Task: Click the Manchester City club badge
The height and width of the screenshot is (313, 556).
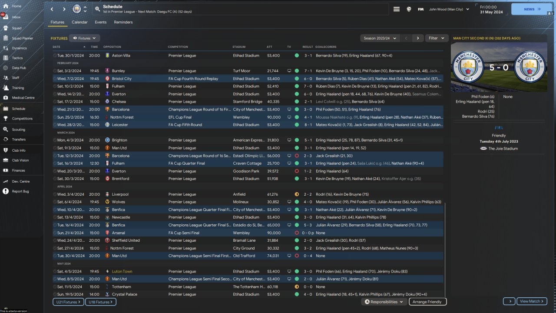Action: click(77, 9)
